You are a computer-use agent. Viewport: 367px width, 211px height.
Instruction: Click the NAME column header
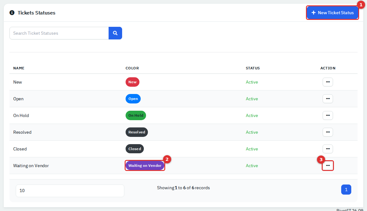pyautogui.click(x=19, y=68)
